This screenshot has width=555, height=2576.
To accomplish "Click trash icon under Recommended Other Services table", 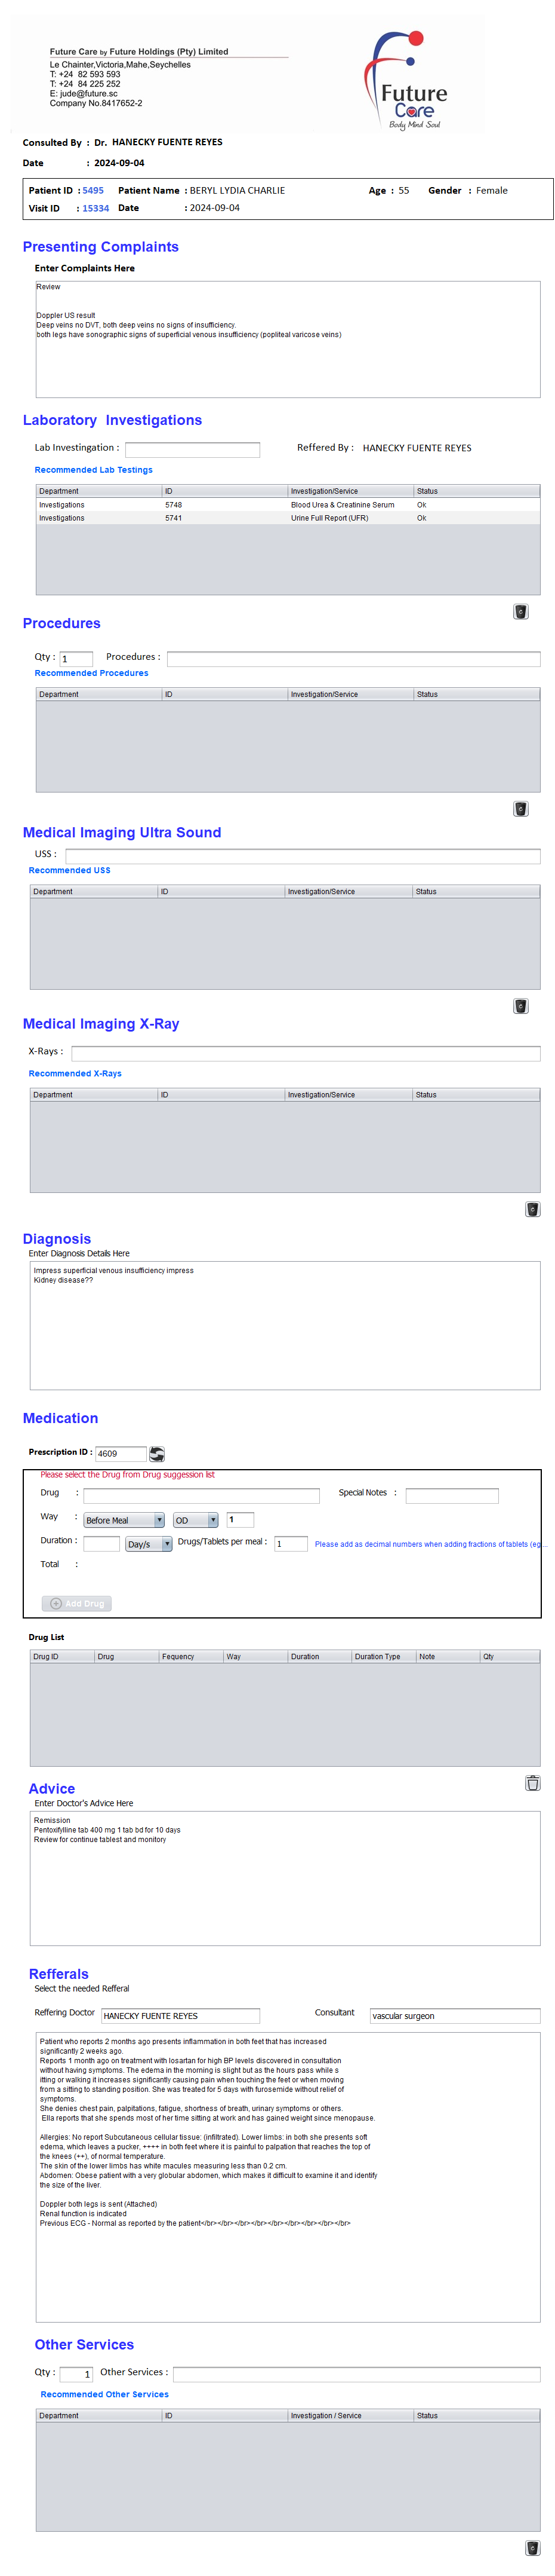I will (x=532, y=2547).
